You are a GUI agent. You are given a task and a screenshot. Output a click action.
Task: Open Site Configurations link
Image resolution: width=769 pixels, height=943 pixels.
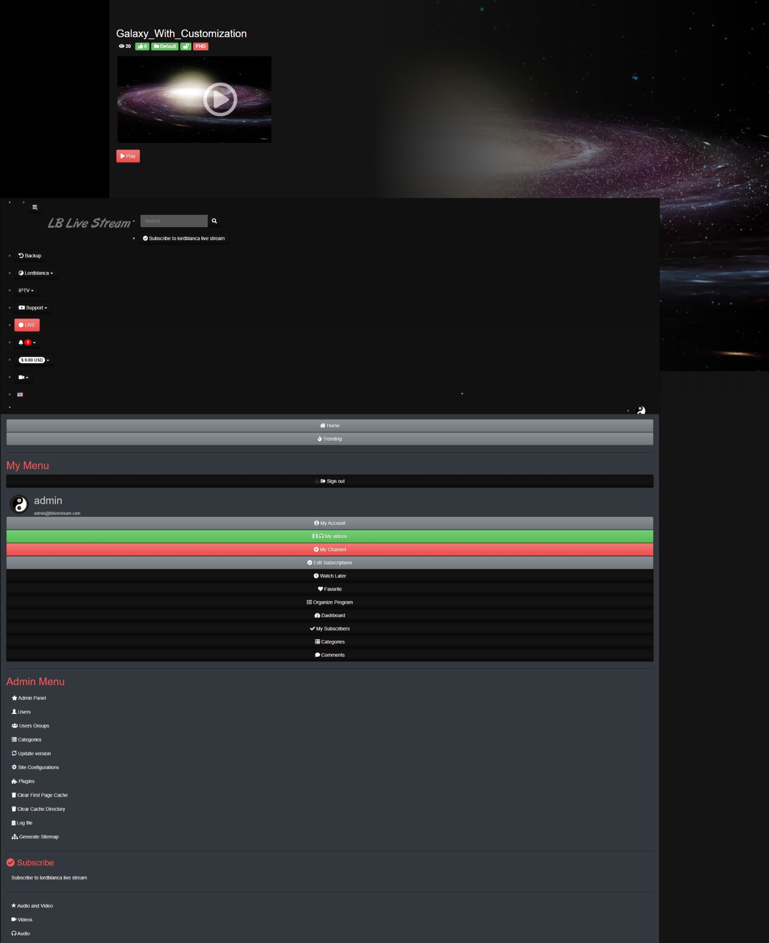(35, 767)
